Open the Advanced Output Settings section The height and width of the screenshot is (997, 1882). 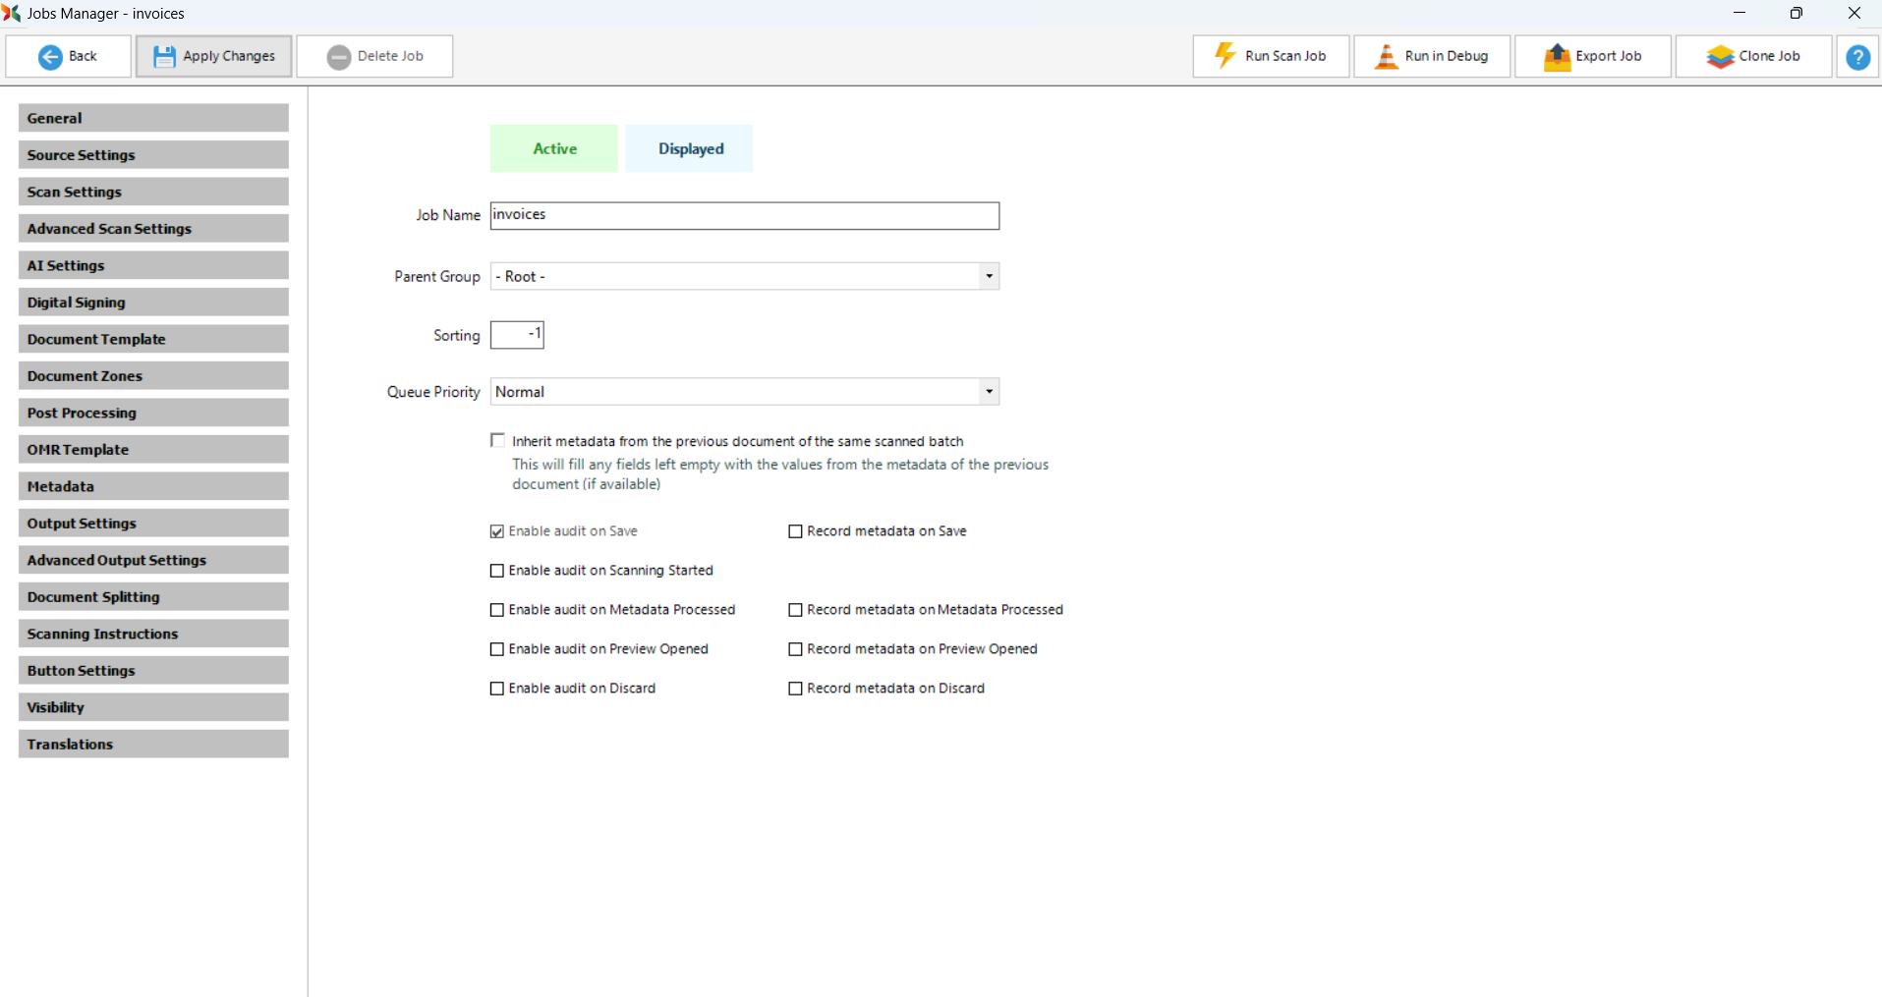[153, 560]
